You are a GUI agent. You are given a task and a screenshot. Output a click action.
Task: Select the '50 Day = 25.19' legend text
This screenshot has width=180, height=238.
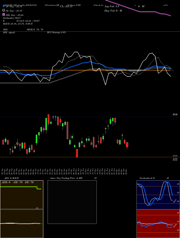coord(14,11)
